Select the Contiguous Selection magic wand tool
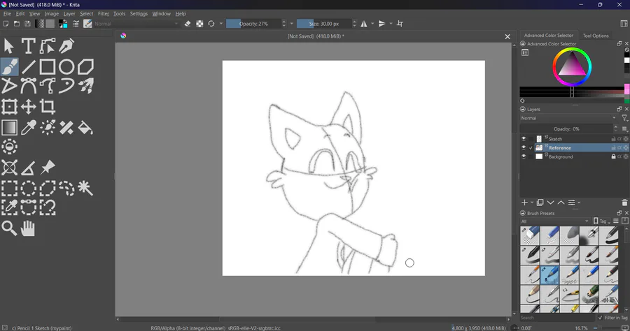 [85, 189]
